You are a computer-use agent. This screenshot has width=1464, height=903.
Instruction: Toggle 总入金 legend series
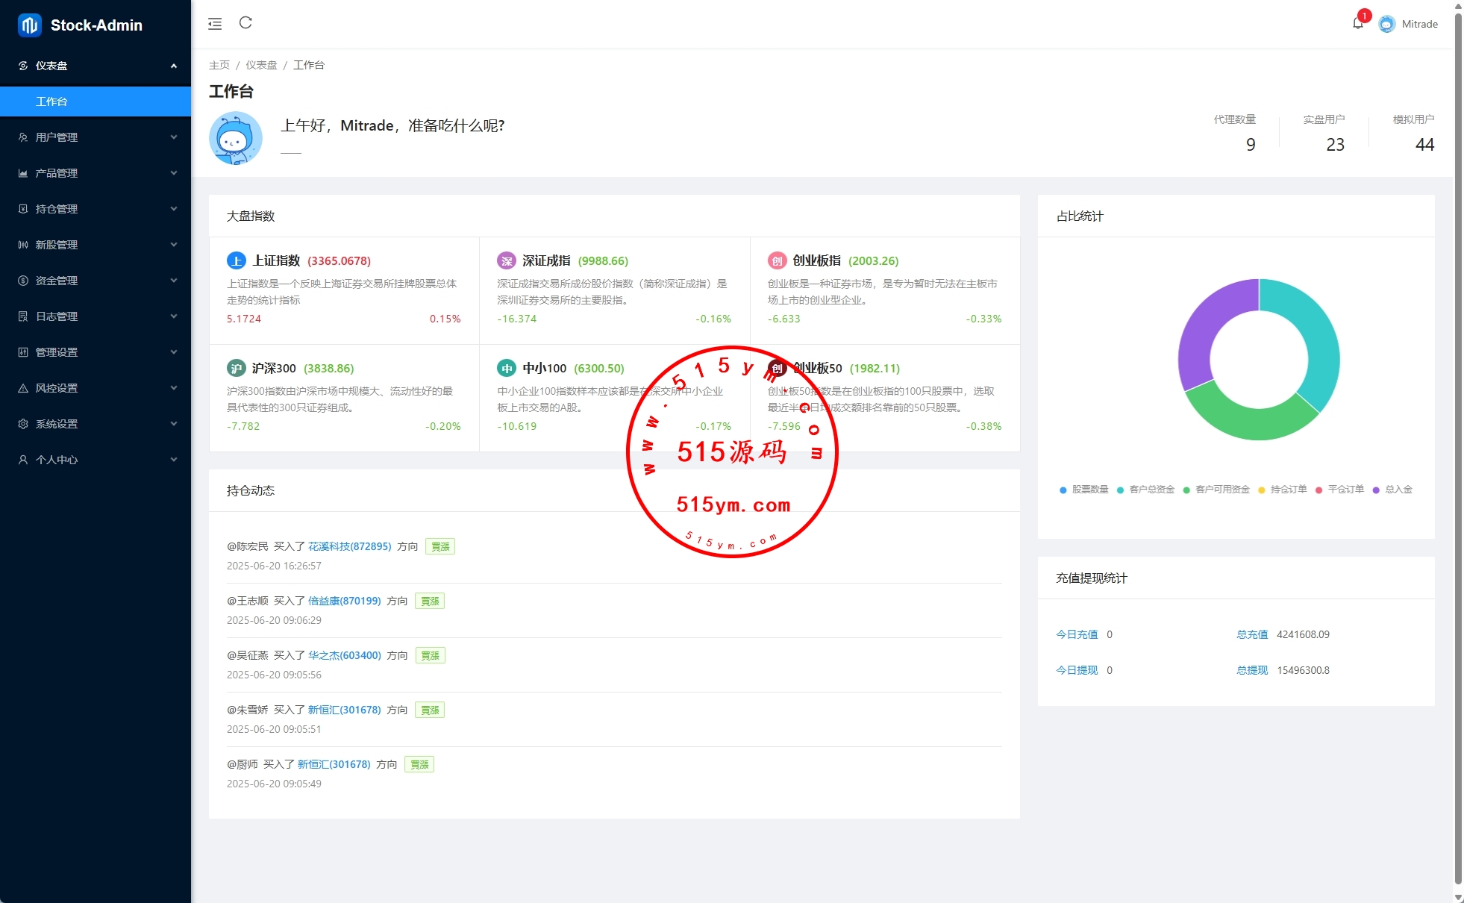(1392, 490)
